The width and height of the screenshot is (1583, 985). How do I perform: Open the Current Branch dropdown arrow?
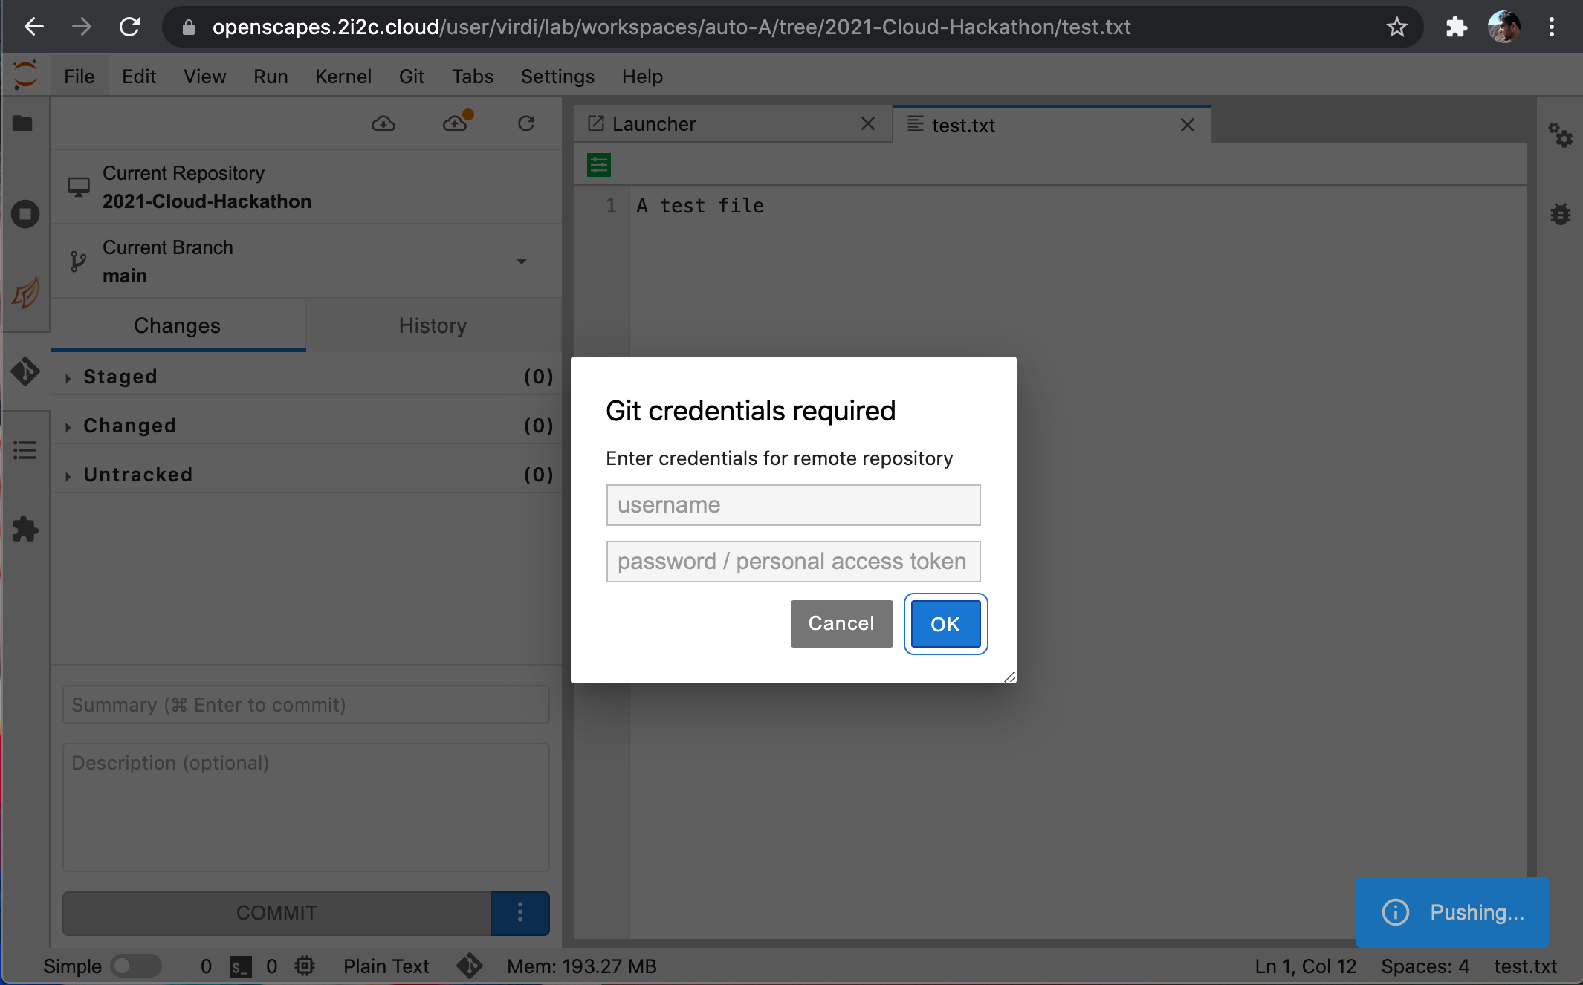pos(522,261)
